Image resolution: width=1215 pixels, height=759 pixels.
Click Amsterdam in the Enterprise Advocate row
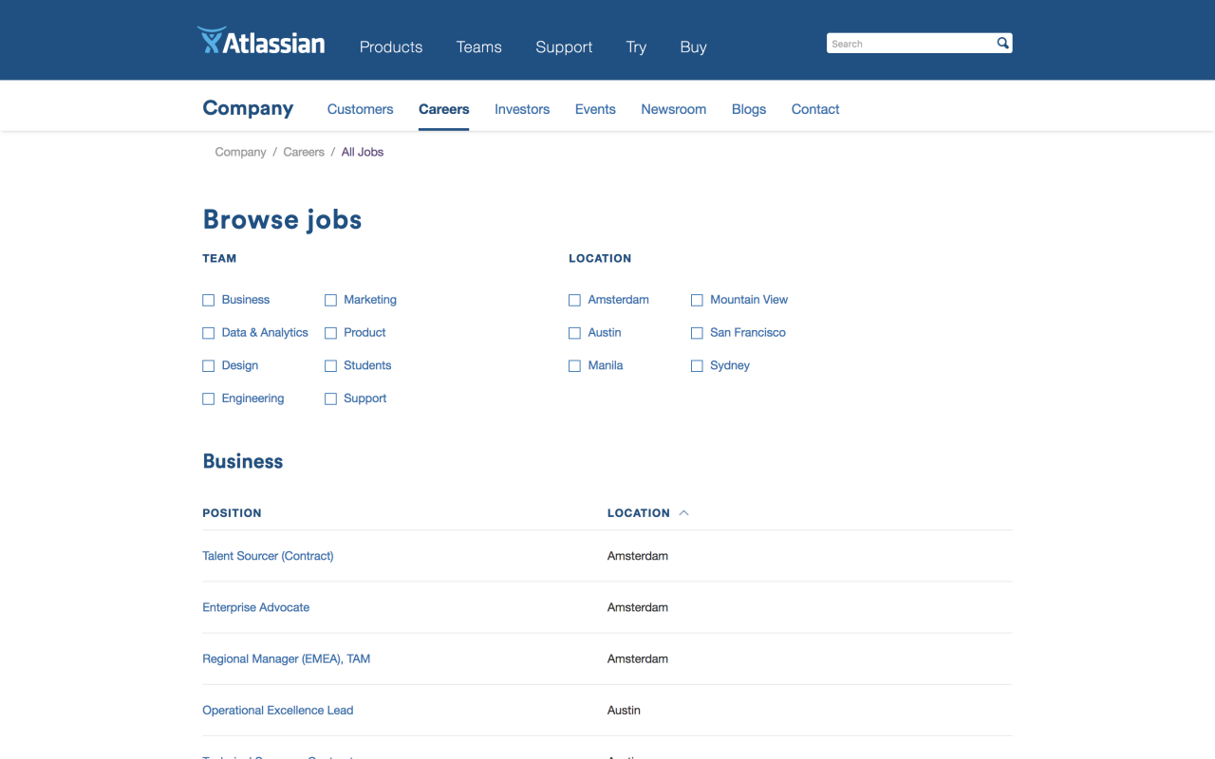(x=638, y=607)
